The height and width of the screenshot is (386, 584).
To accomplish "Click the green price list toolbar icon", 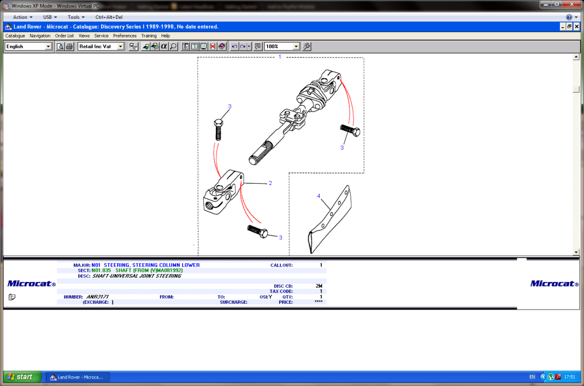I will coord(195,47).
